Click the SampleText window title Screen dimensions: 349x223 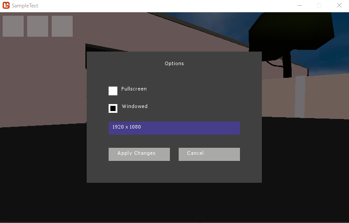[x=25, y=6]
